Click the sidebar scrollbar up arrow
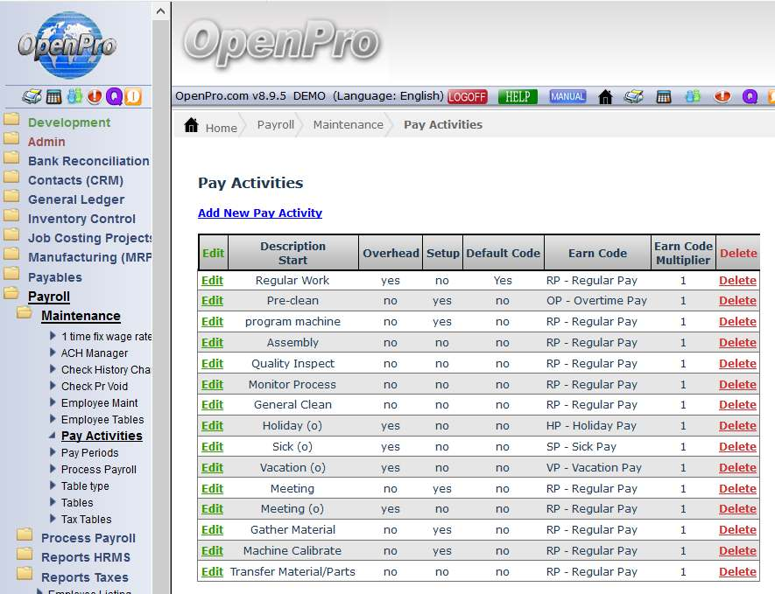775x594 pixels. pos(161,10)
